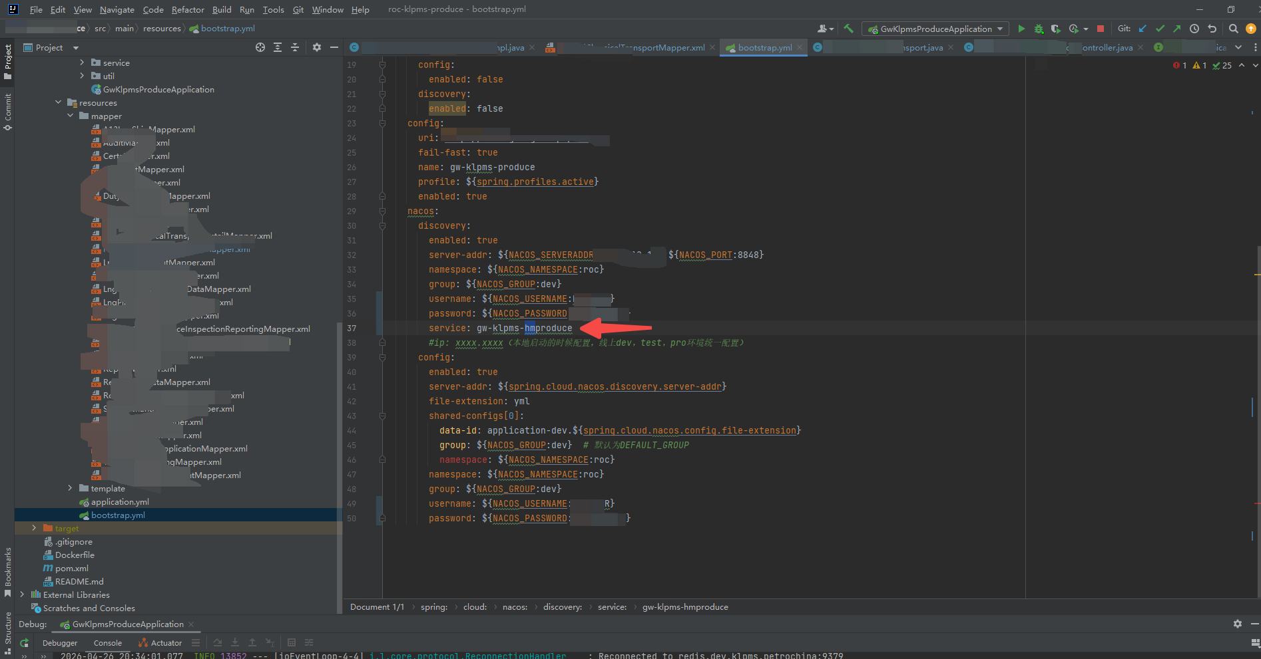Rerun application in Debug panel
1261x659 pixels.
click(x=25, y=643)
